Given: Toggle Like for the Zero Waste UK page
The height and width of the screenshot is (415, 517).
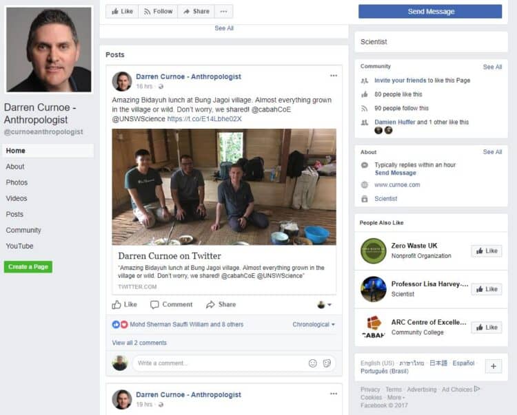Looking at the screenshot, I should [x=486, y=251].
